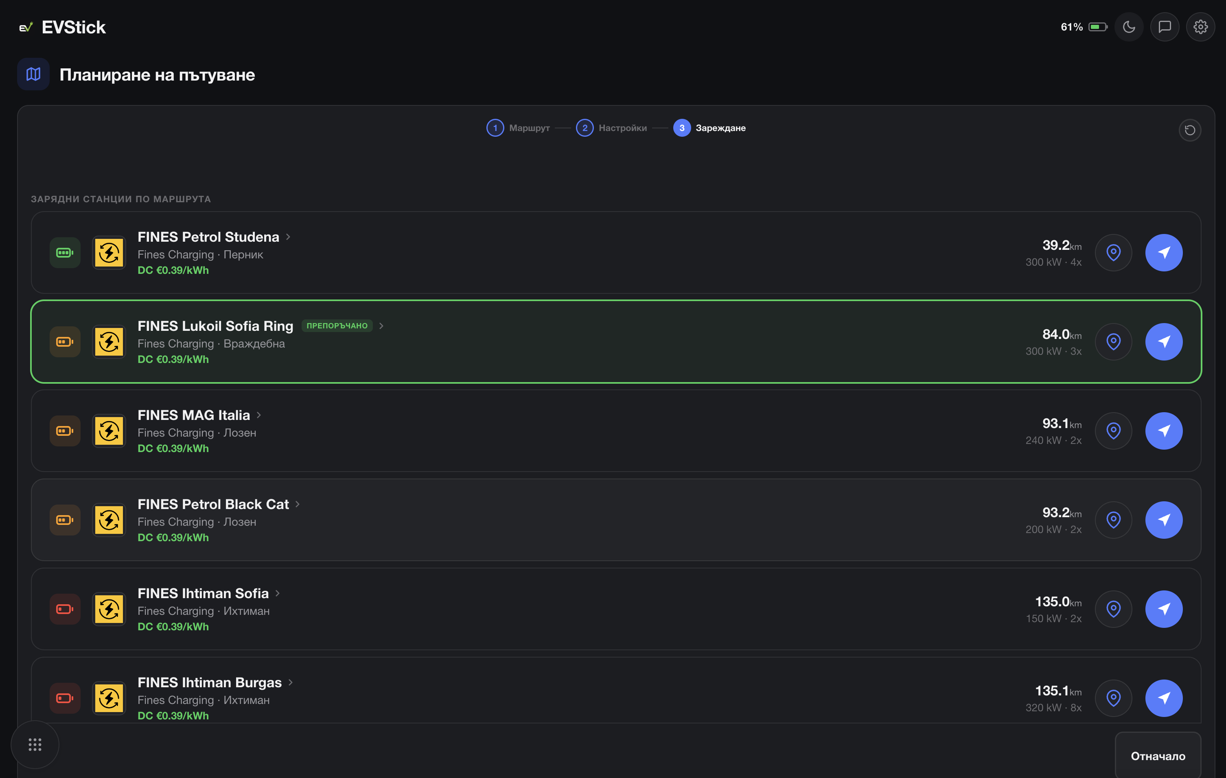Image resolution: width=1226 pixels, height=778 pixels.
Task: Click the 135.0 km distance value
Action: pyautogui.click(x=1058, y=601)
